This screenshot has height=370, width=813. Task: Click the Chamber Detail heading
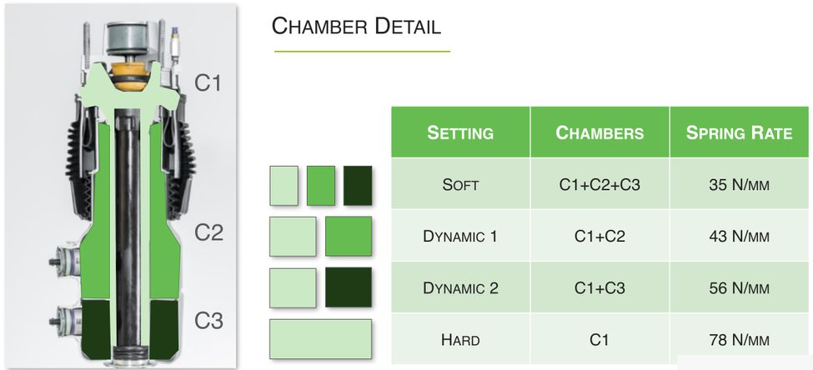pos(356,26)
